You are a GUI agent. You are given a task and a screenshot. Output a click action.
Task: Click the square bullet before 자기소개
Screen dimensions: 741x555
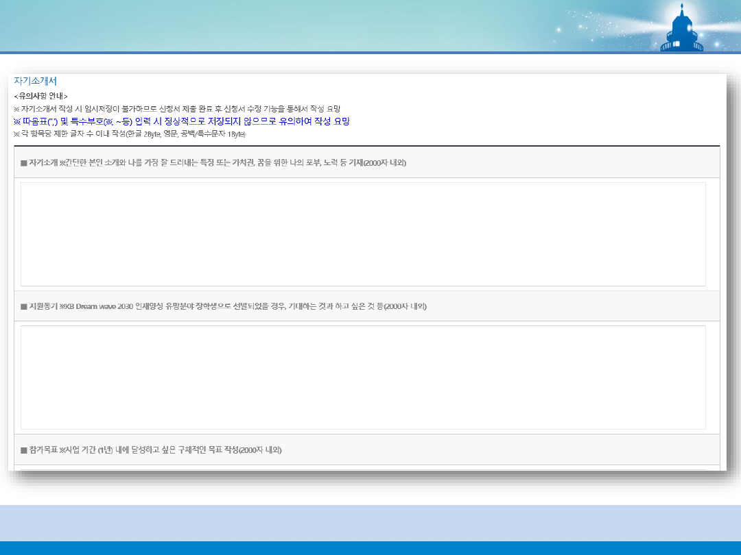(x=23, y=162)
